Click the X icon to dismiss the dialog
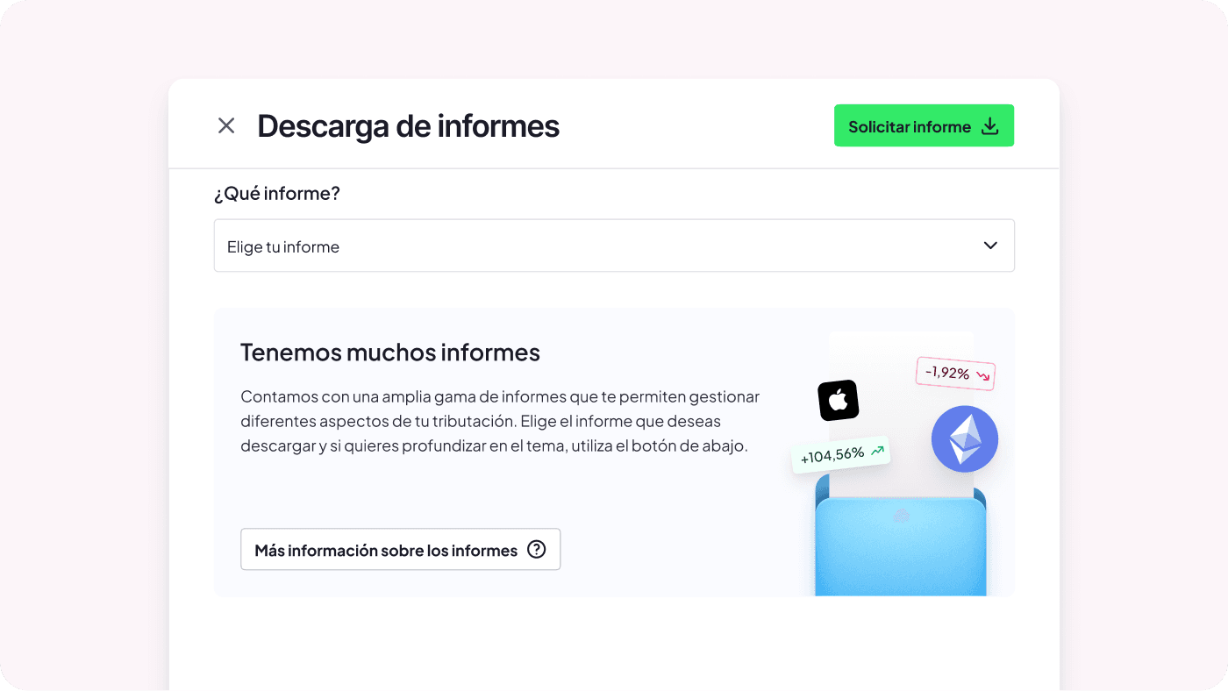Viewport: 1228px width, 691px height. (x=226, y=125)
